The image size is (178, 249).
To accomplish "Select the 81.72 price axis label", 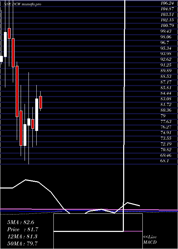I will pyautogui.click(x=166, y=105).
